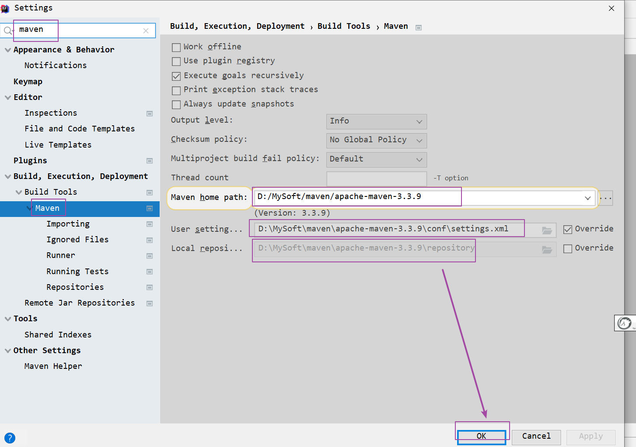Click folder icon for Local repository path
The width and height of the screenshot is (636, 447).
tap(547, 249)
